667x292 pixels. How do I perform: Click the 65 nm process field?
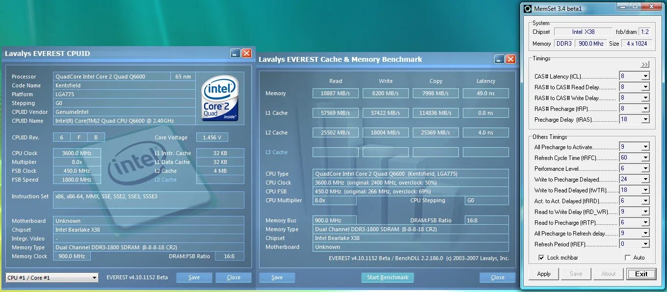tap(183, 77)
